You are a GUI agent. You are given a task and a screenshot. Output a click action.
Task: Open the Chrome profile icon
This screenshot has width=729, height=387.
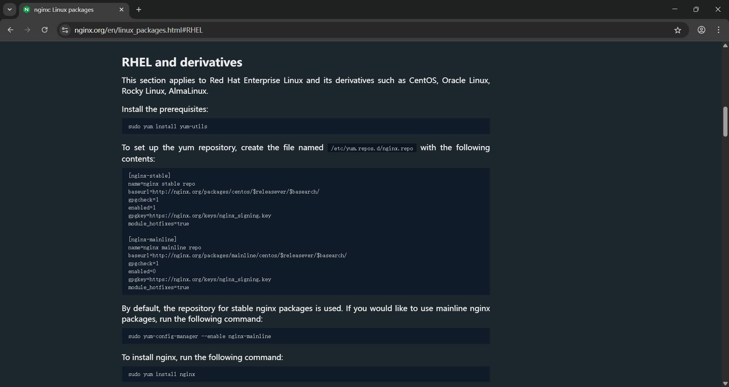point(701,30)
